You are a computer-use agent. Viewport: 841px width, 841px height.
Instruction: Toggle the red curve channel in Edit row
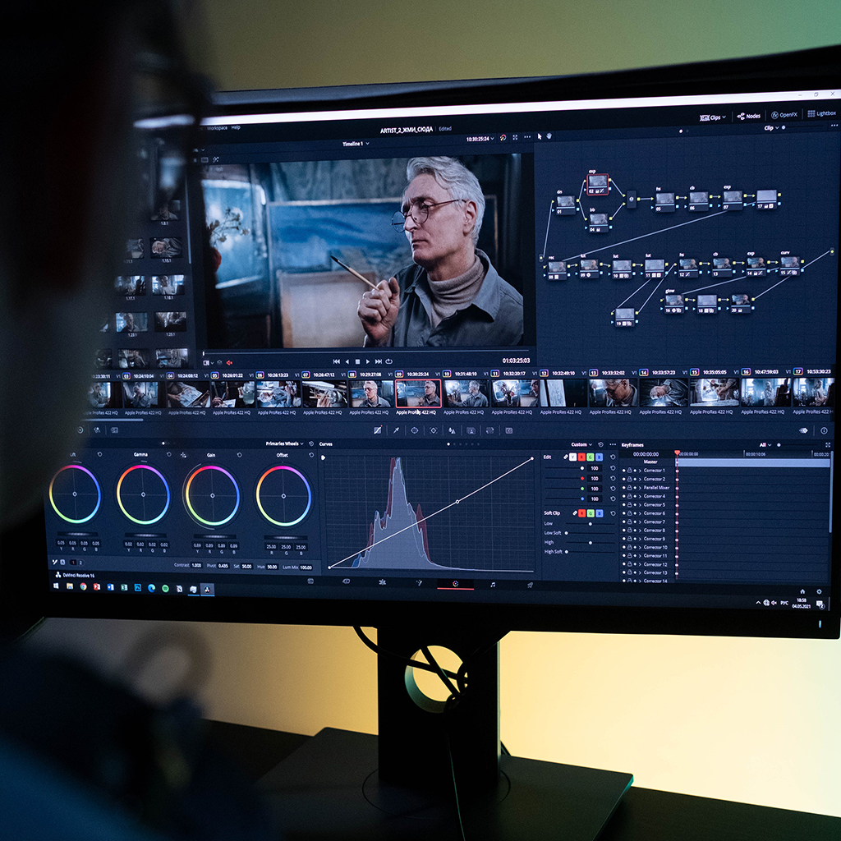581,457
